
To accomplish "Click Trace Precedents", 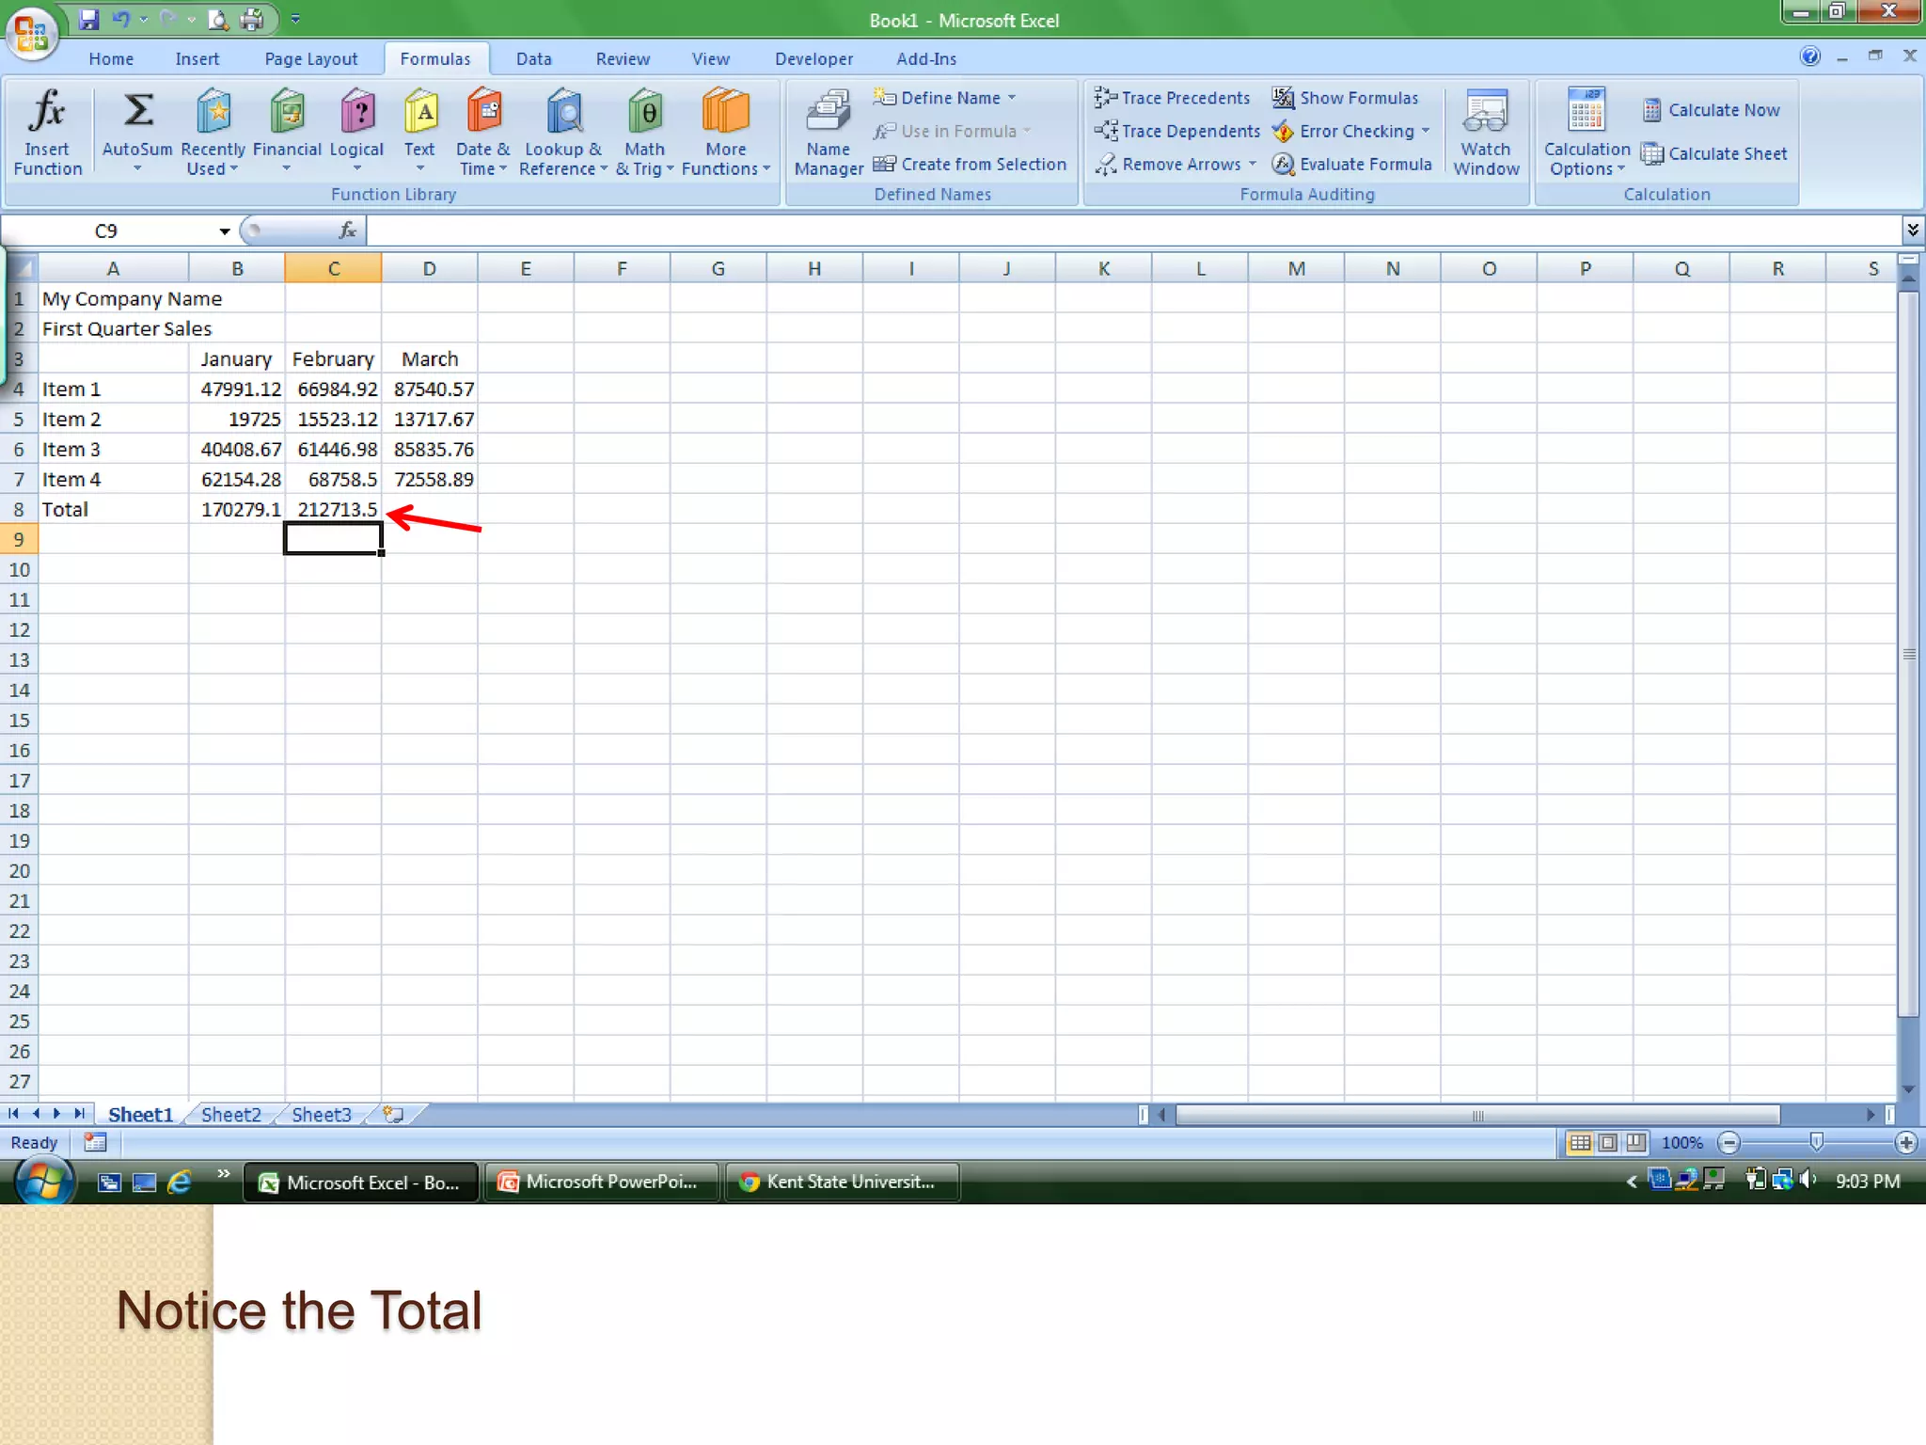I will point(1172,98).
